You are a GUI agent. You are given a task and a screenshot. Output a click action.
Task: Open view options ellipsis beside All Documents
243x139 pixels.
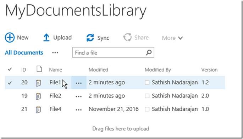[55, 53]
